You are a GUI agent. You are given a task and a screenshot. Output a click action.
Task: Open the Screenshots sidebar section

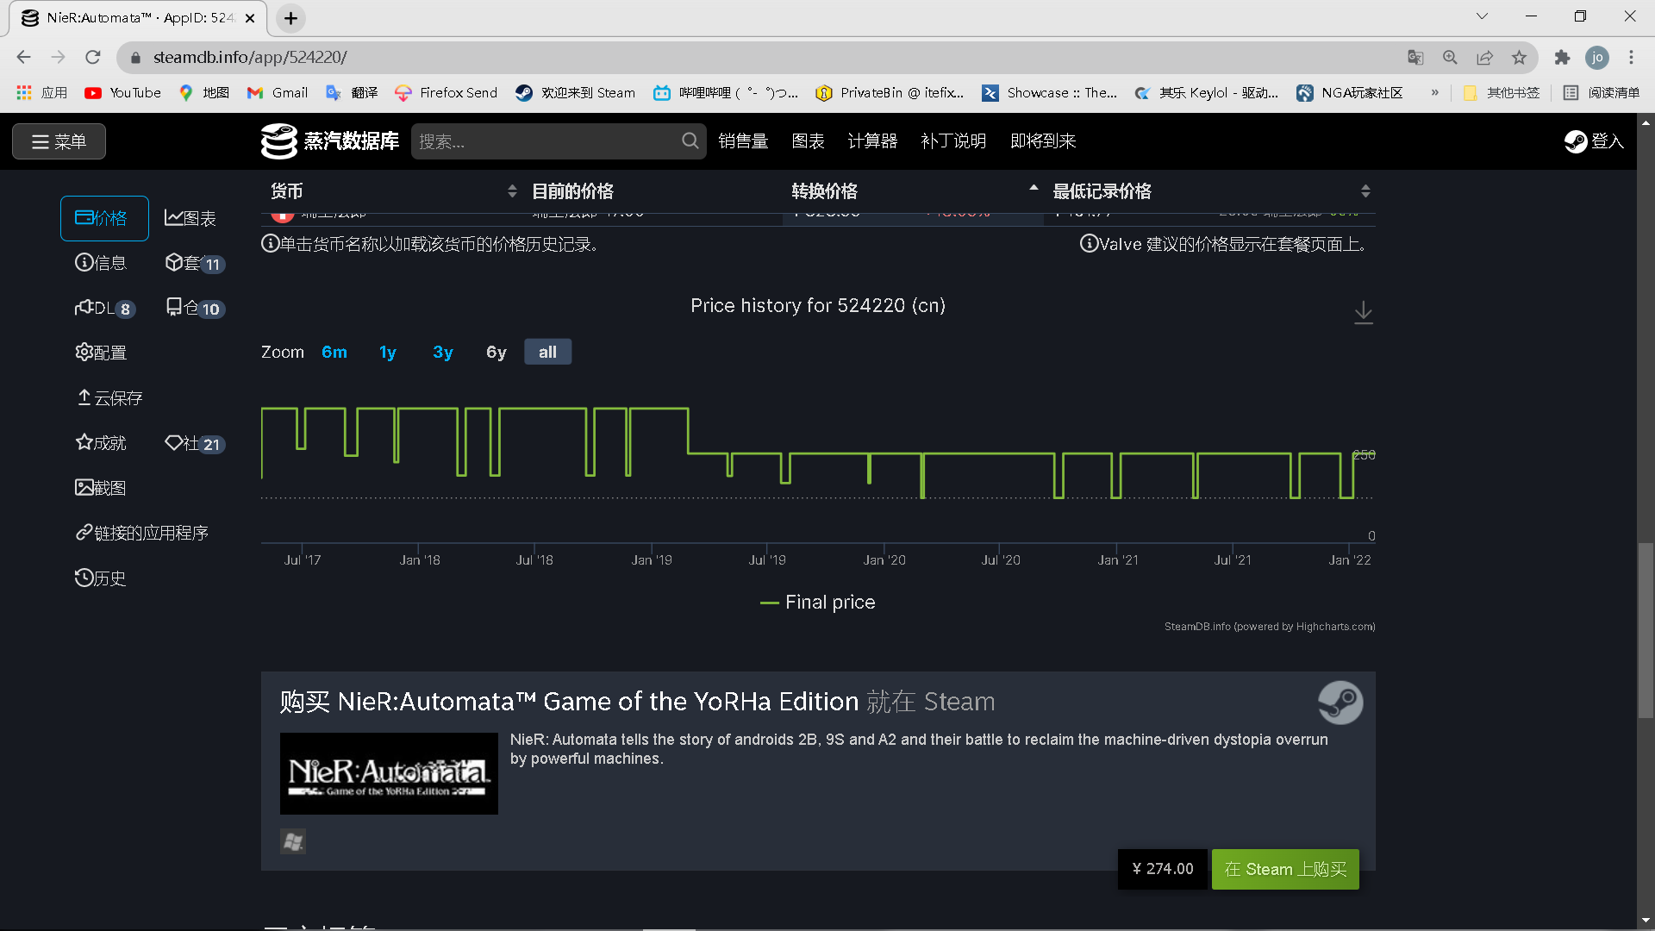point(101,488)
